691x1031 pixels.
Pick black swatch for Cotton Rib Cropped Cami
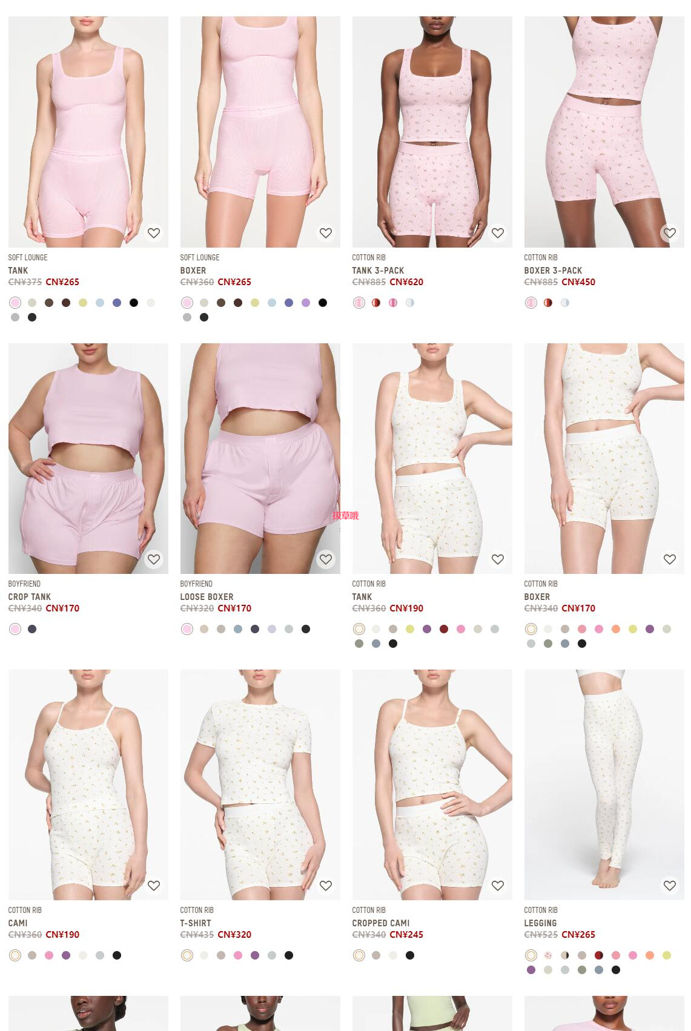410,955
